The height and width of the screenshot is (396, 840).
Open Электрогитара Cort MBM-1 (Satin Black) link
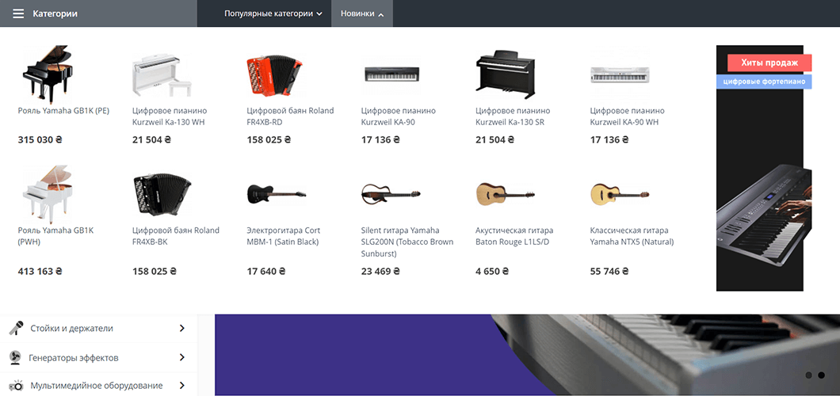[283, 236]
